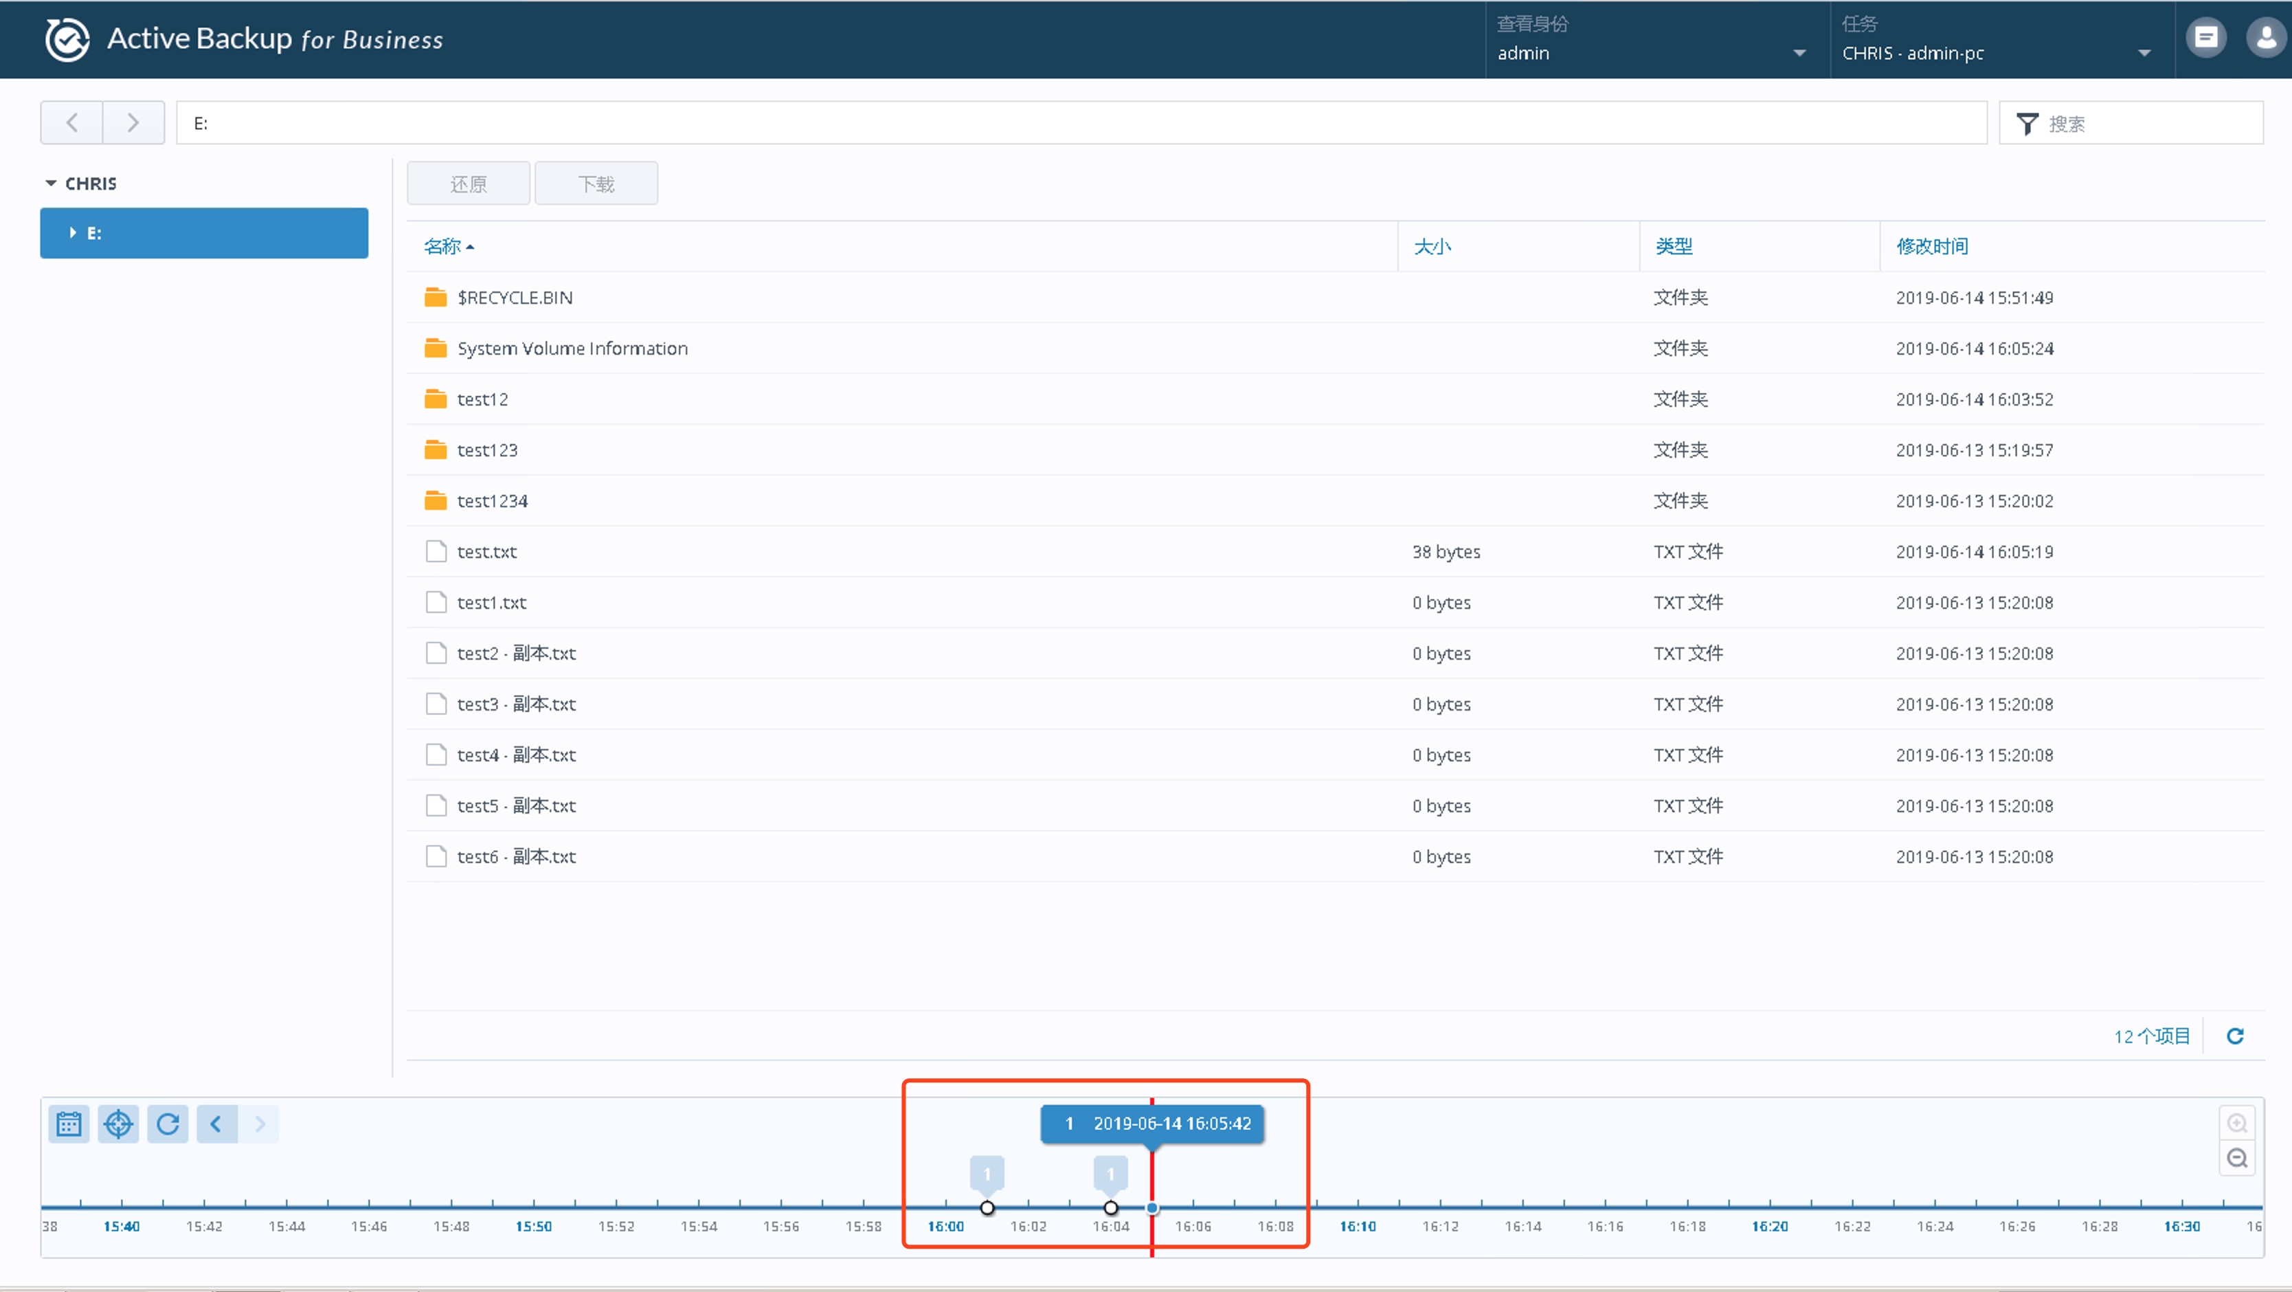Zoom out the timeline
2292x1292 pixels.
[x=2237, y=1159]
